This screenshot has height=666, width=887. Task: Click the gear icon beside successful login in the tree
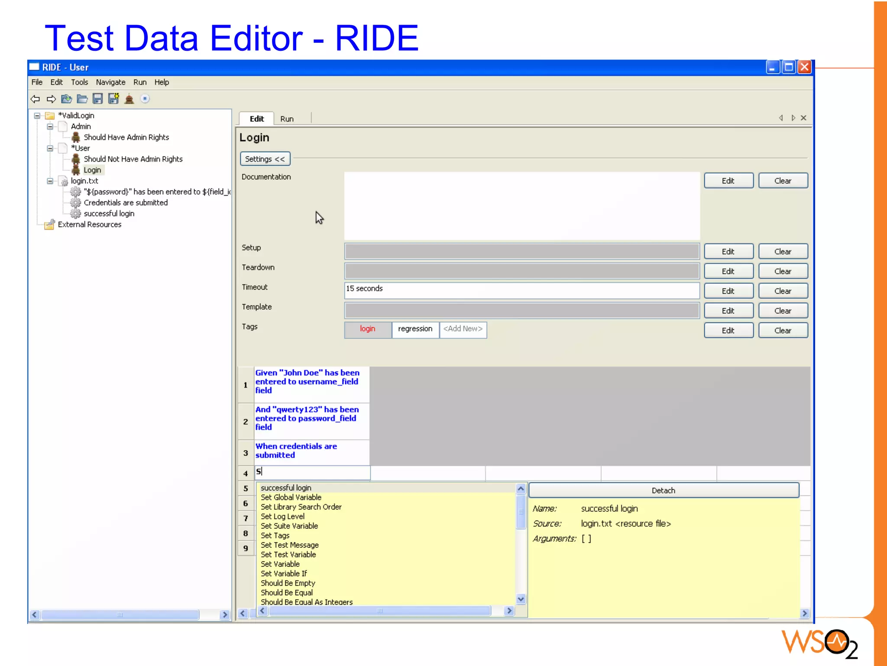76,214
